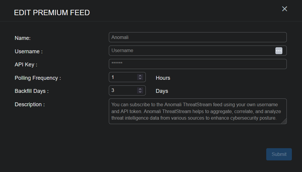
Task: Click the "Hours" unit text
Action: (x=163, y=78)
